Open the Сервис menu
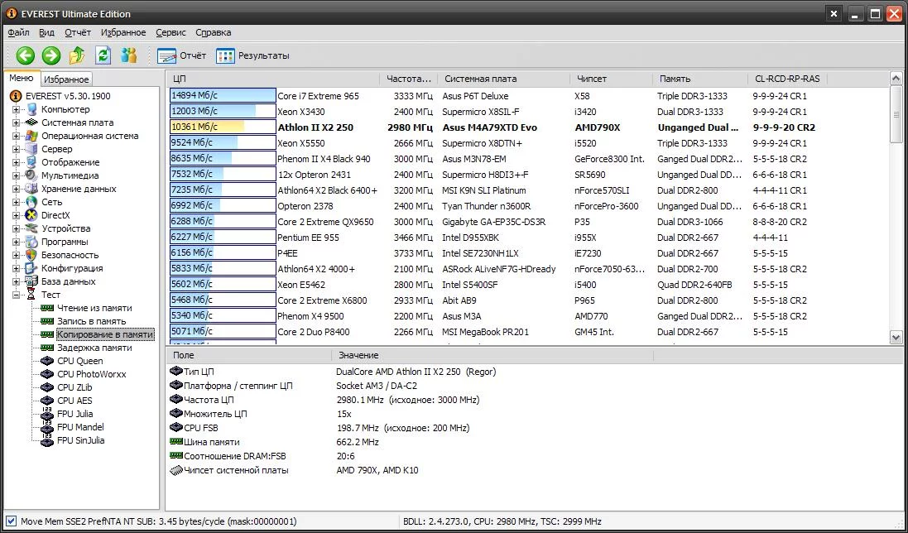 click(171, 32)
